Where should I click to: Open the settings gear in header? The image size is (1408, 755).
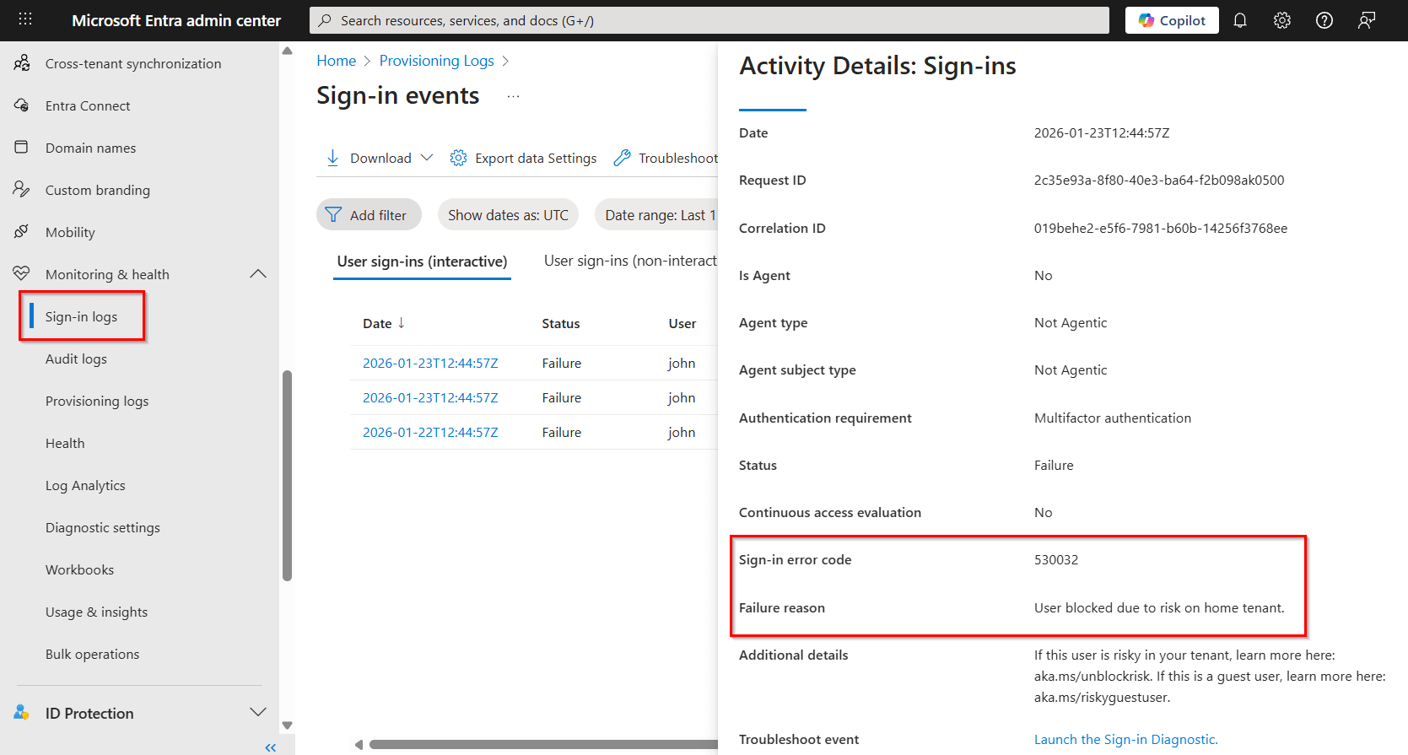coord(1281,20)
